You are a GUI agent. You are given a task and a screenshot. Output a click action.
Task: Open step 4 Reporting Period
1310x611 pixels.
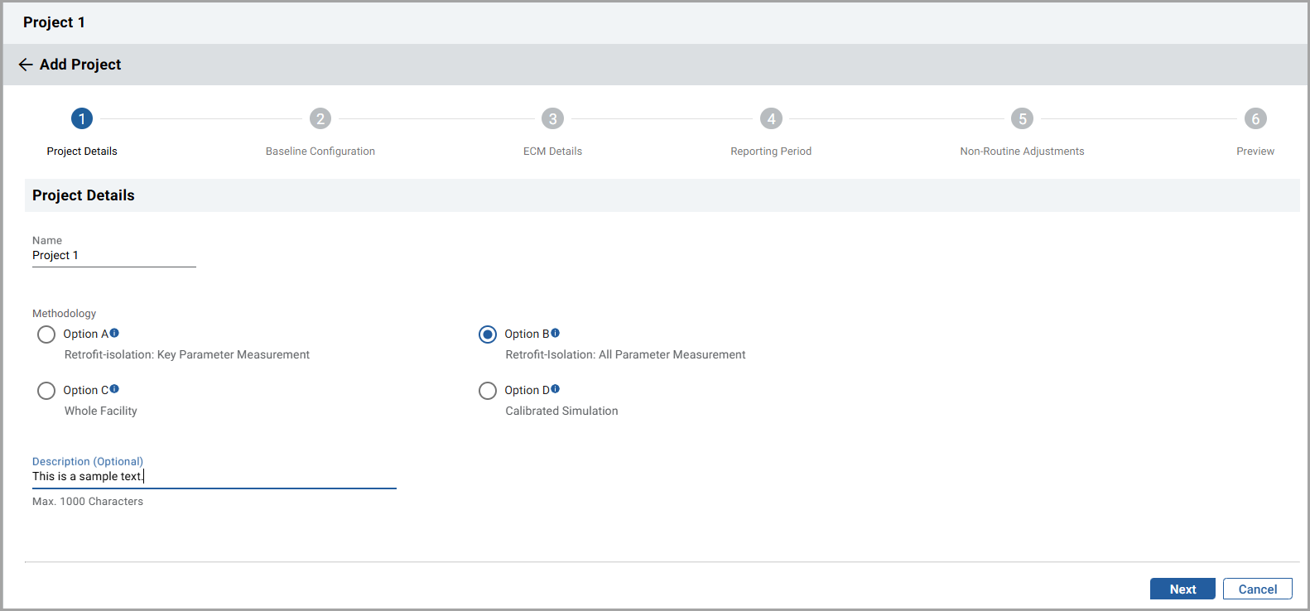771,119
